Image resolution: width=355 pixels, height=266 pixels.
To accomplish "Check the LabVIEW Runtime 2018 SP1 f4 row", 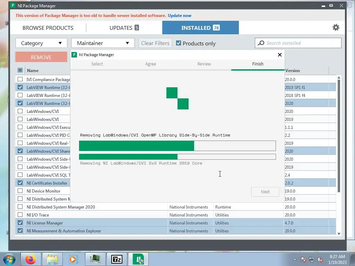I will click(20, 95).
